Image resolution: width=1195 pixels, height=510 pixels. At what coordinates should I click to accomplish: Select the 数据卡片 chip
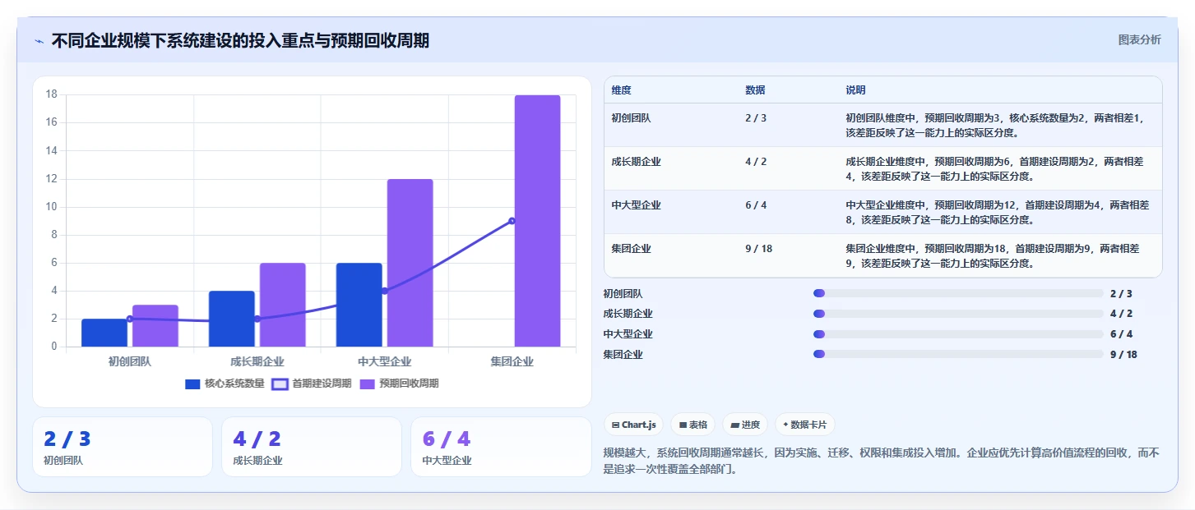(805, 425)
